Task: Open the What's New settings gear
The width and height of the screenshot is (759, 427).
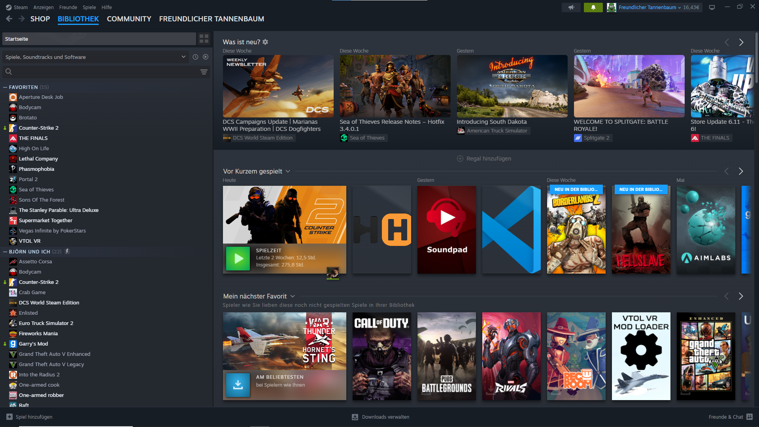Action: click(x=265, y=42)
